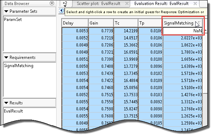Sort table by Tc column header
The height and width of the screenshot is (137, 213).
(126, 23)
